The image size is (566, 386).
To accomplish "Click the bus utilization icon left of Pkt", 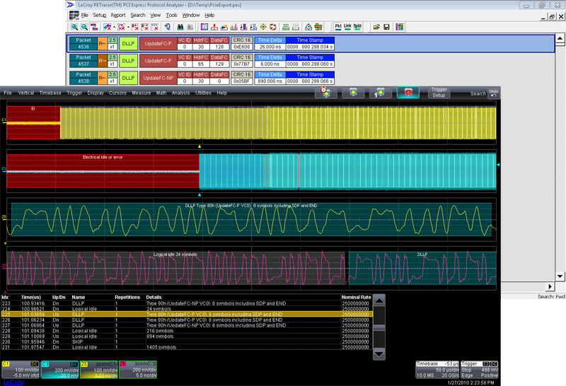I will [318, 27].
